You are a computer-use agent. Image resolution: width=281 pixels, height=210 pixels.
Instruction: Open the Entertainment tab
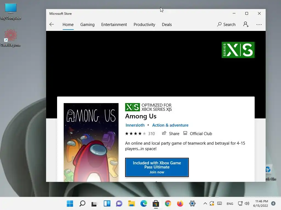tap(114, 24)
